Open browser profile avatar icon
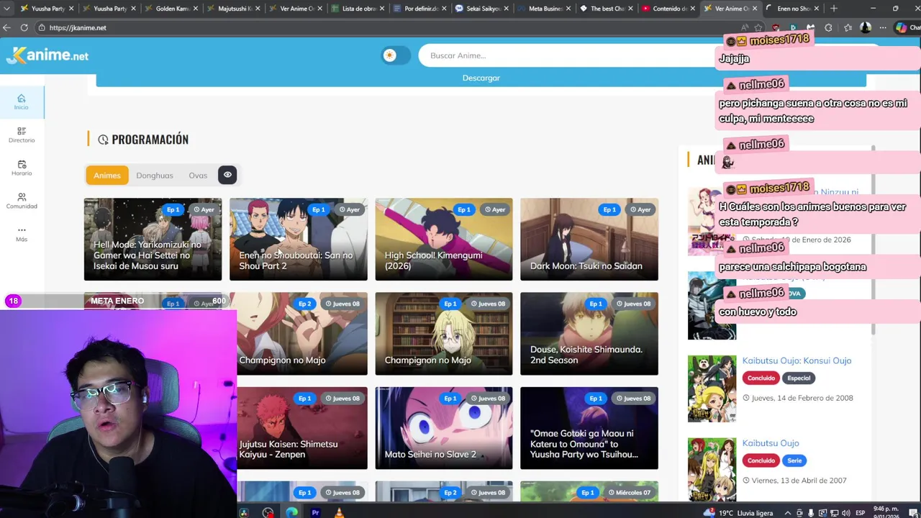The image size is (921, 518). click(866, 27)
